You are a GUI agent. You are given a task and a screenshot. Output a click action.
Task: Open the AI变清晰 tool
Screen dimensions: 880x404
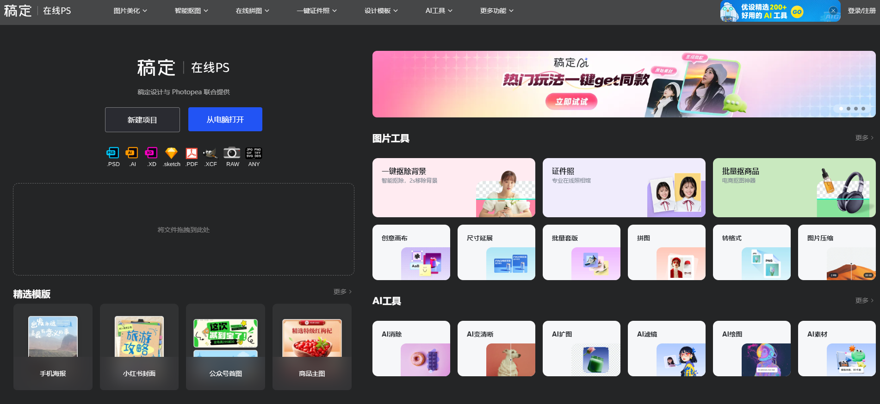point(496,349)
